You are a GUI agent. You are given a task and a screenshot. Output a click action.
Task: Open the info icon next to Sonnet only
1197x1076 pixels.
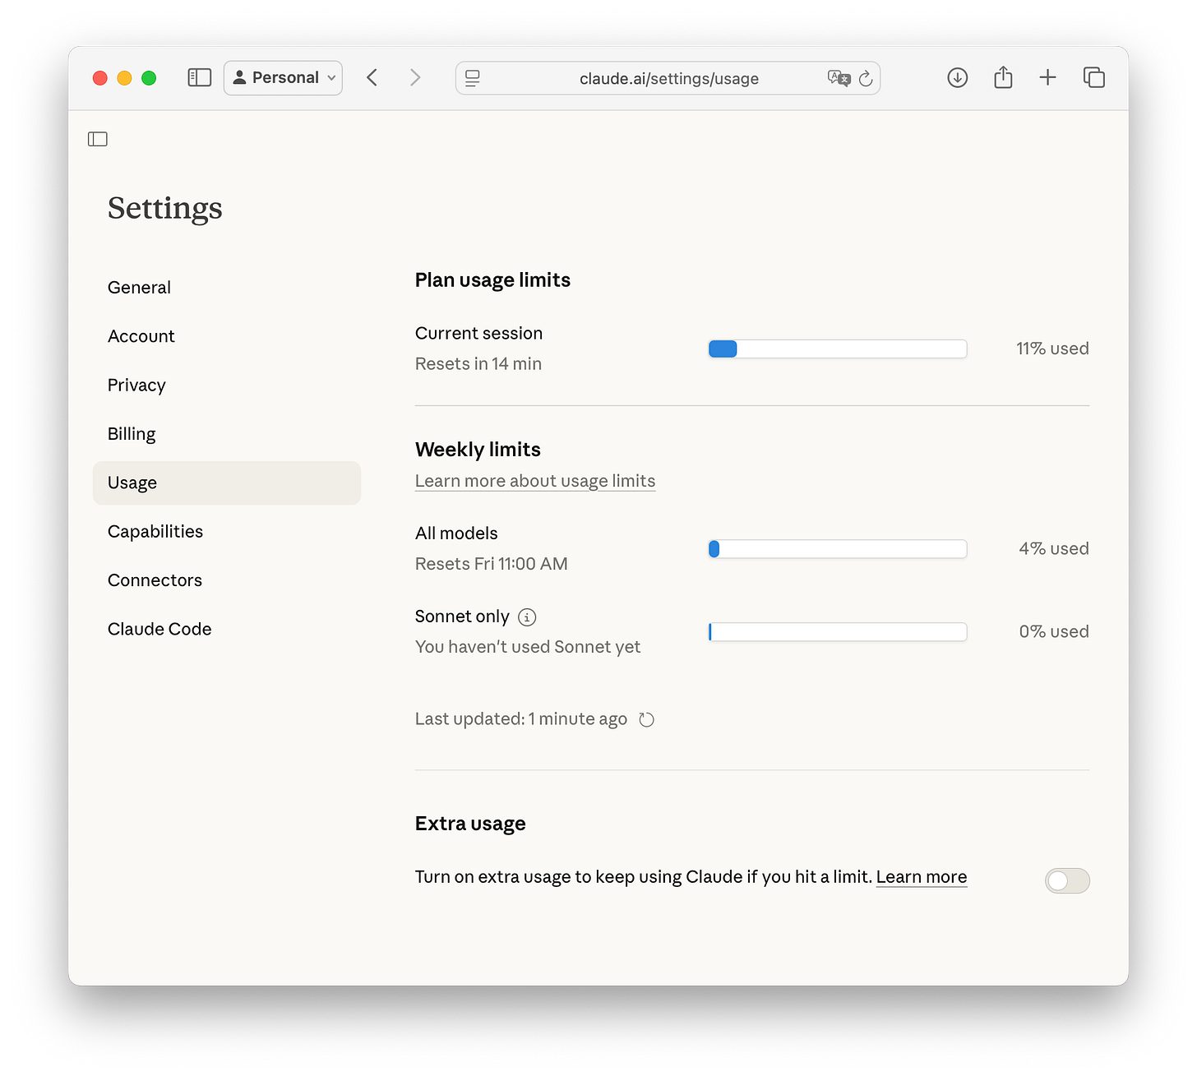click(x=527, y=617)
